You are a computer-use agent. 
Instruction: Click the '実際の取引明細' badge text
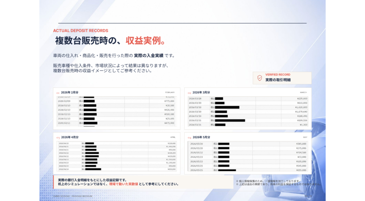pyautogui.click(x=278, y=80)
